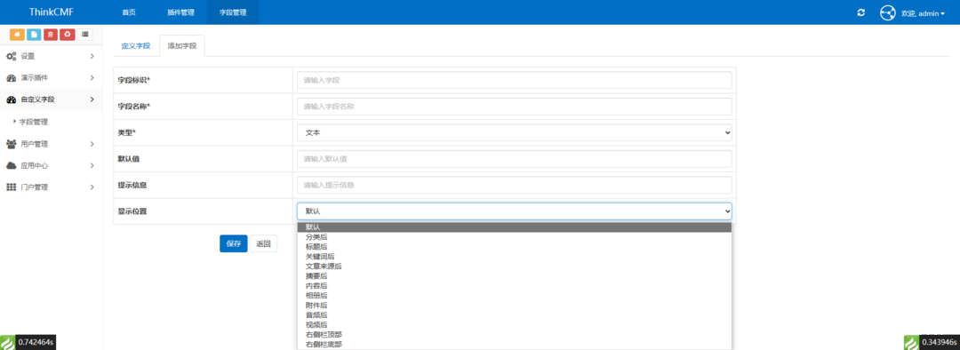960x350 pixels.
Task: Open 字段管理 in the sidebar tree
Action: 34,123
